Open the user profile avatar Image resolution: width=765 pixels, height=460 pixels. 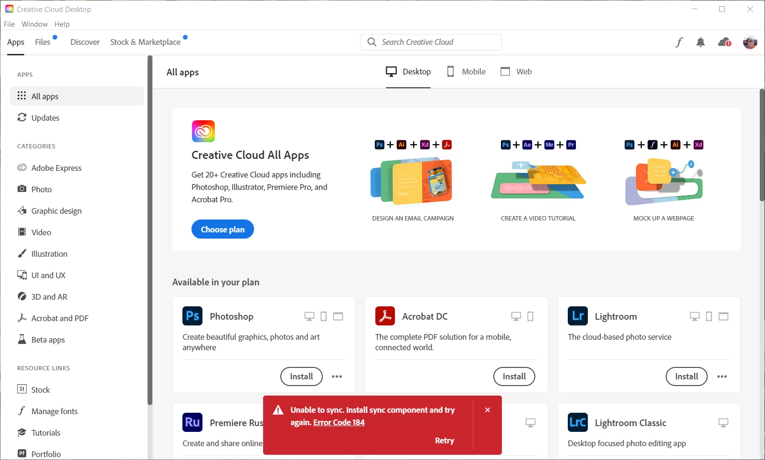(750, 42)
